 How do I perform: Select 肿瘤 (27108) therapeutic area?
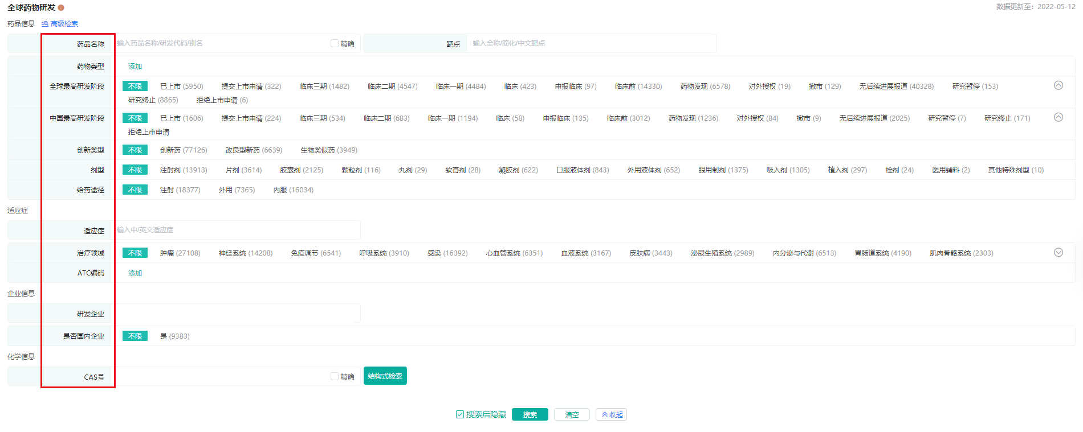pyautogui.click(x=180, y=253)
